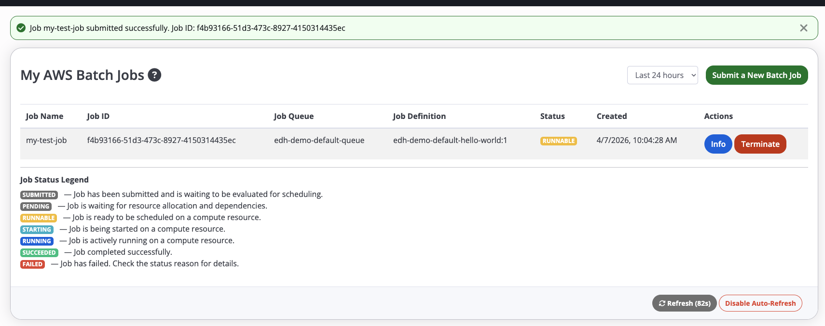Click the Created column header

coord(611,116)
